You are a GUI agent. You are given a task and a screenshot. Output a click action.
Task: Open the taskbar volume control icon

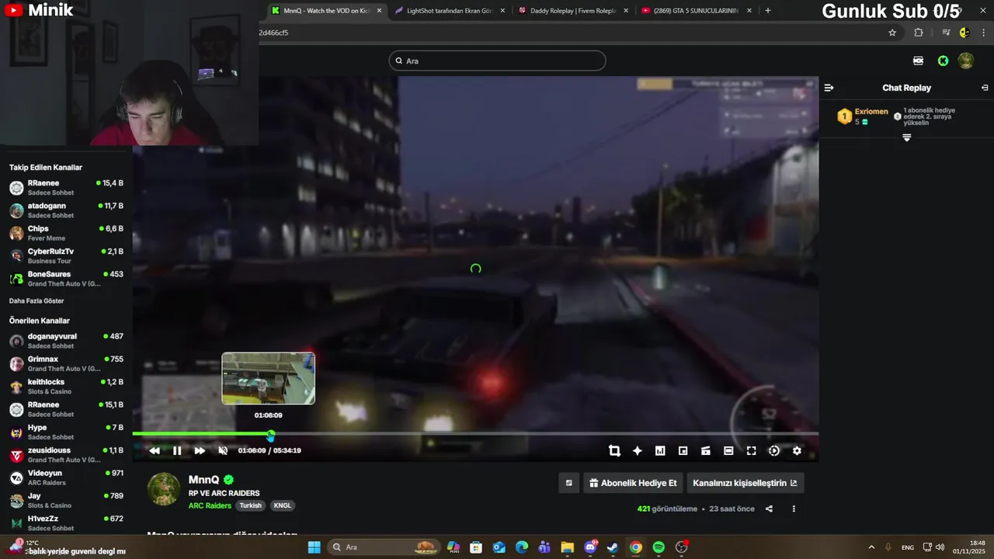coord(940,547)
